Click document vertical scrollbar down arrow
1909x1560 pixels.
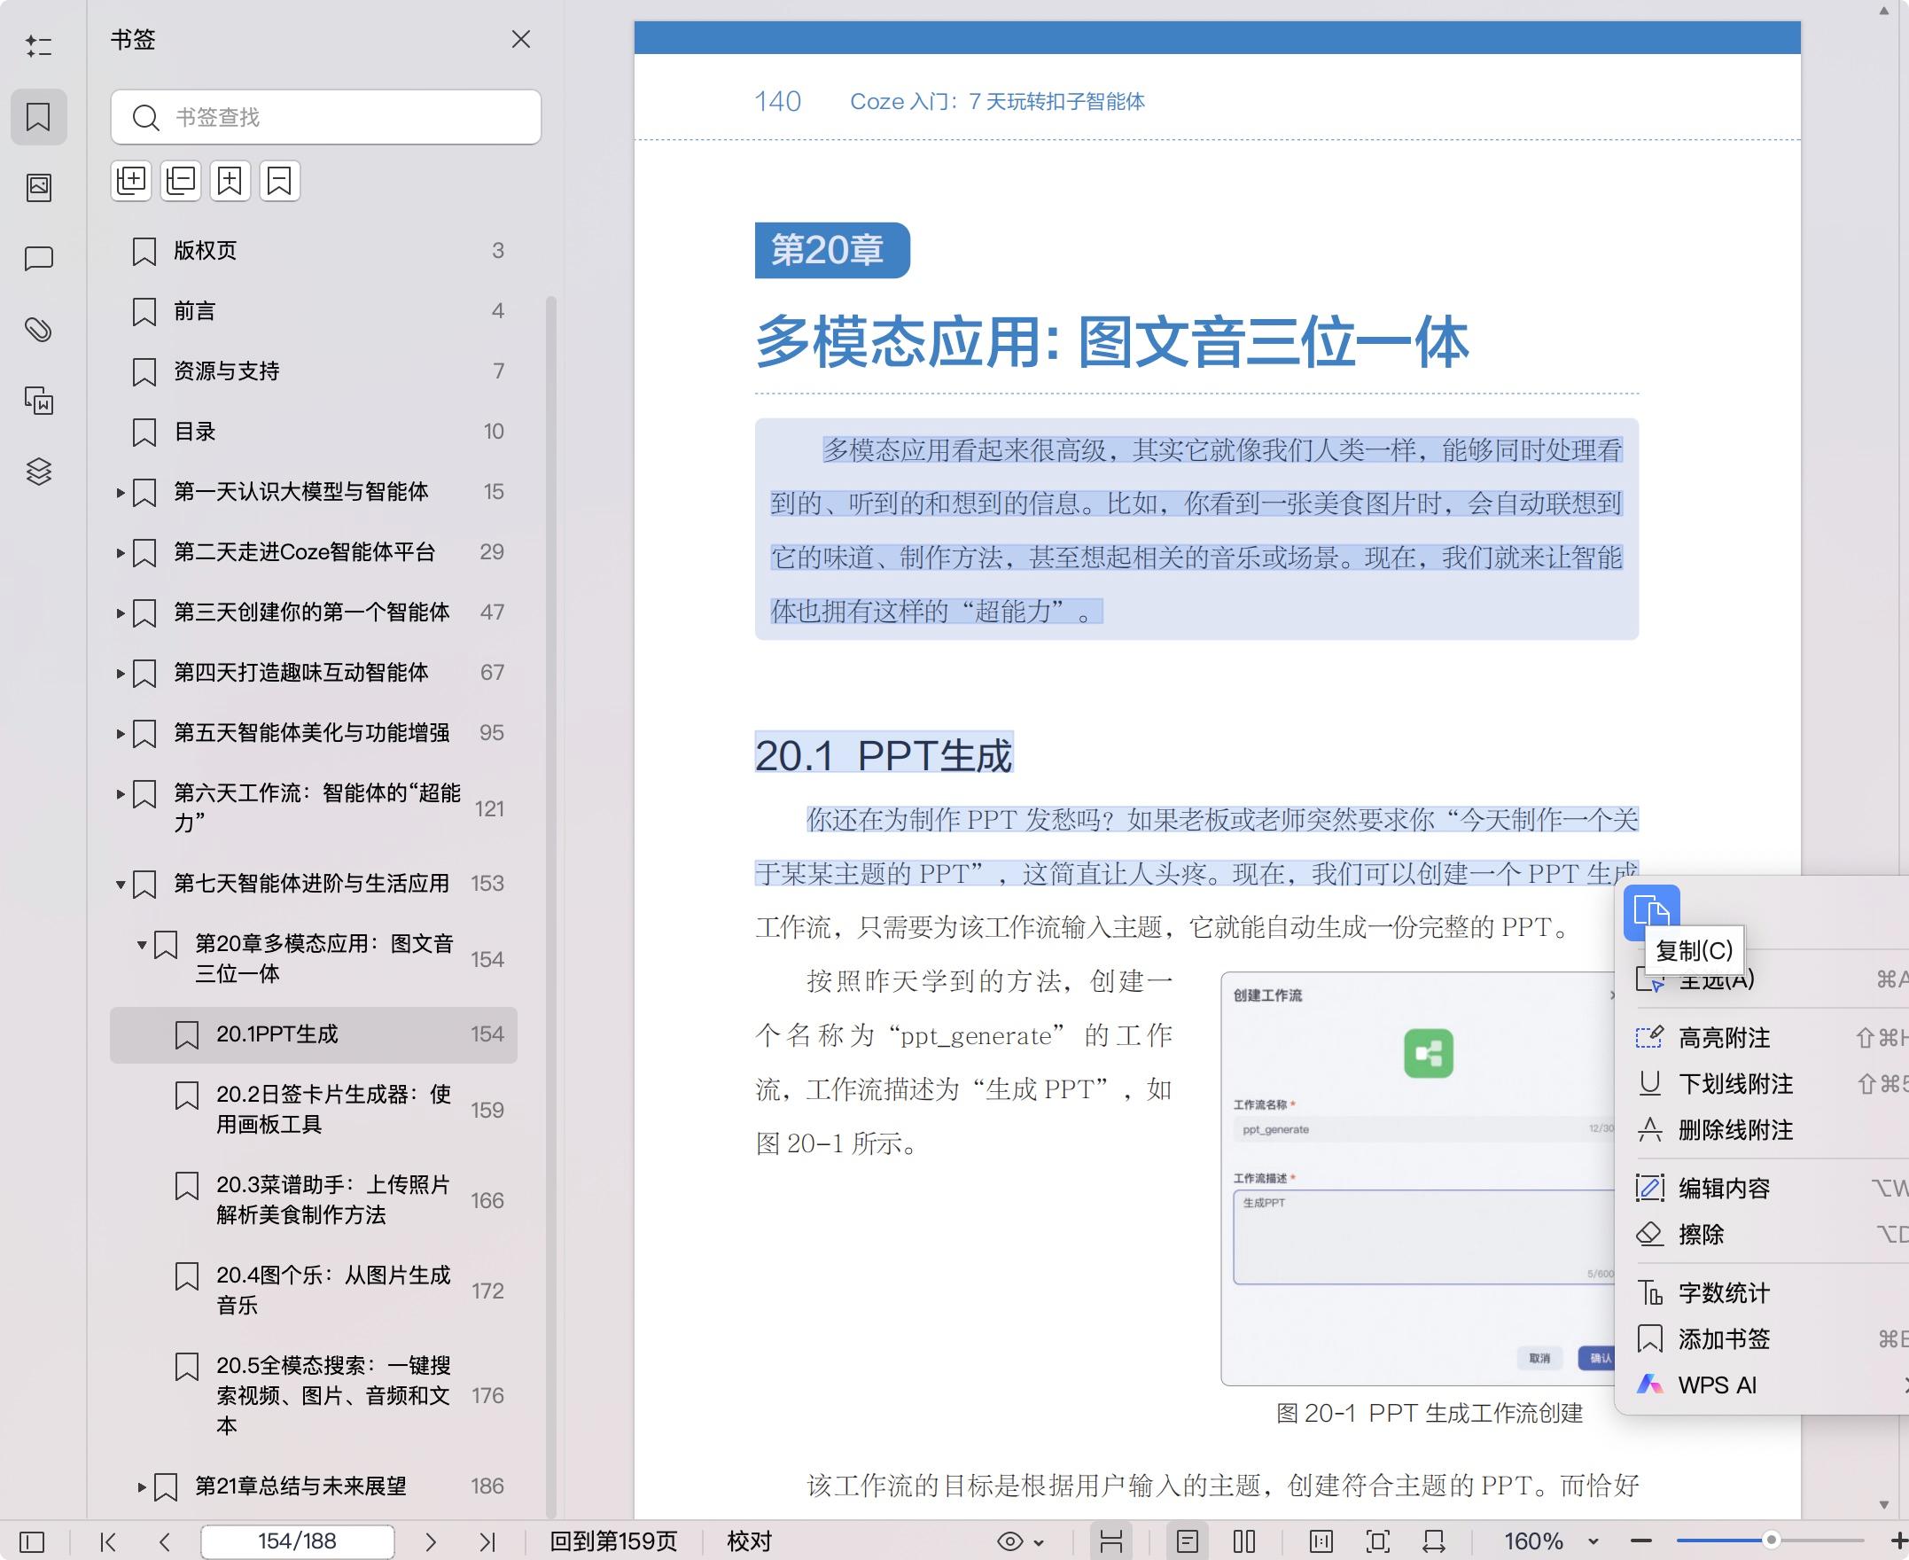(x=1884, y=1505)
